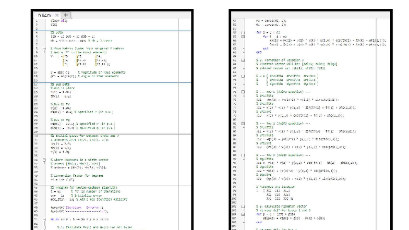This screenshot has height=230, width=409.
Task: Click the '%% Initial guess for unknown' section header
Action: (85, 136)
